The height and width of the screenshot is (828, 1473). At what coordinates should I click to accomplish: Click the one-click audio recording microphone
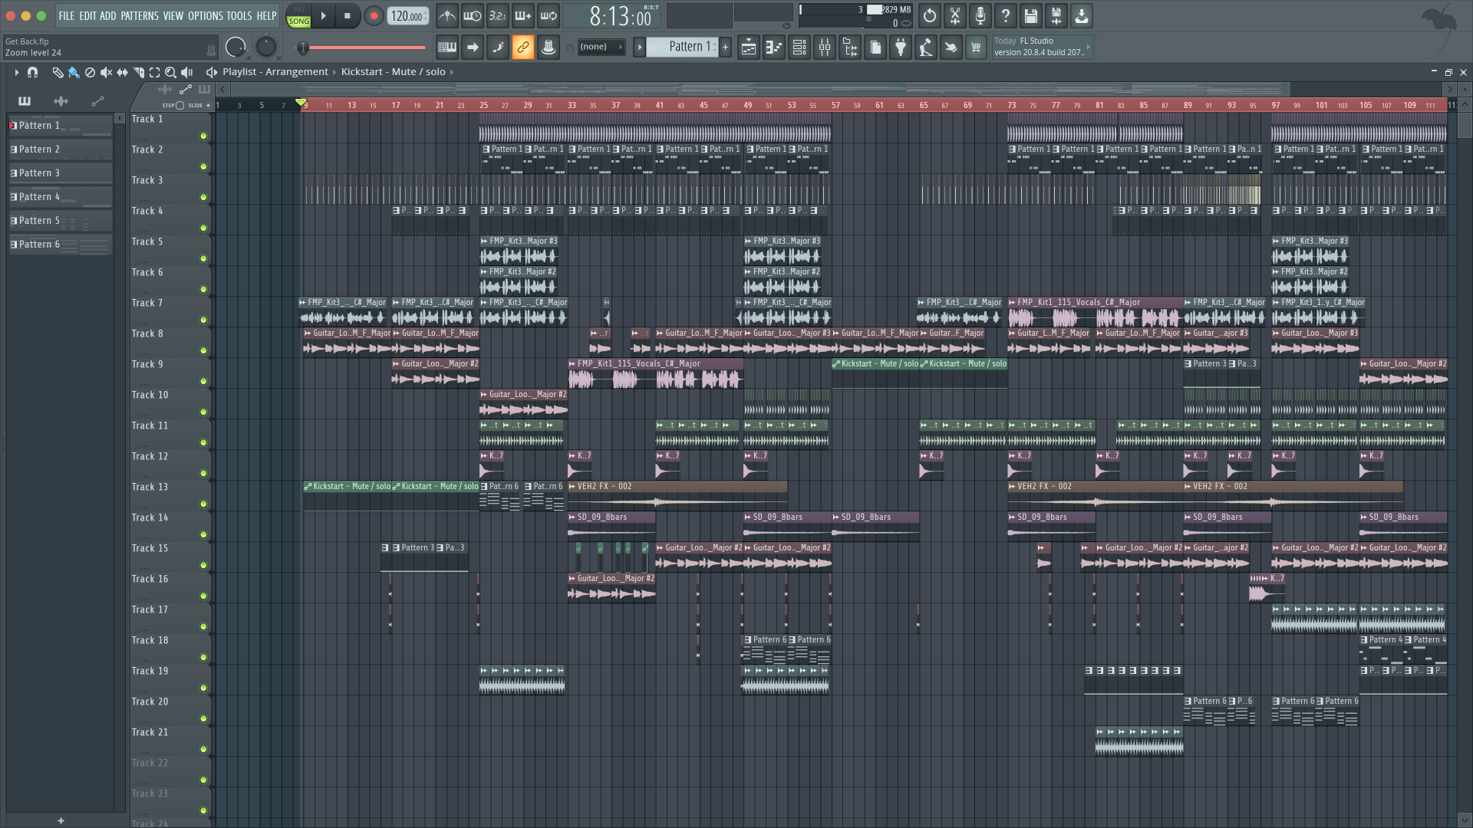pyautogui.click(x=980, y=15)
